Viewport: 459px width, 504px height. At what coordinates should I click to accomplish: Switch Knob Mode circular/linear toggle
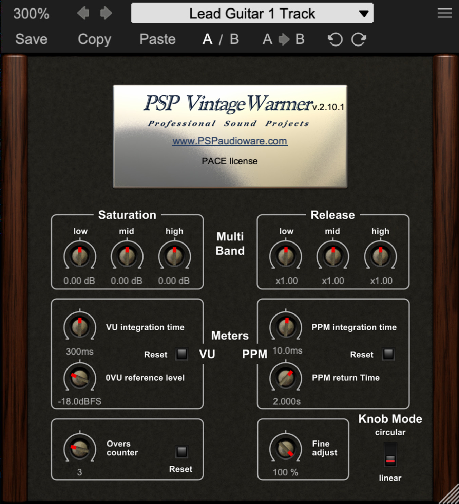pyautogui.click(x=390, y=455)
